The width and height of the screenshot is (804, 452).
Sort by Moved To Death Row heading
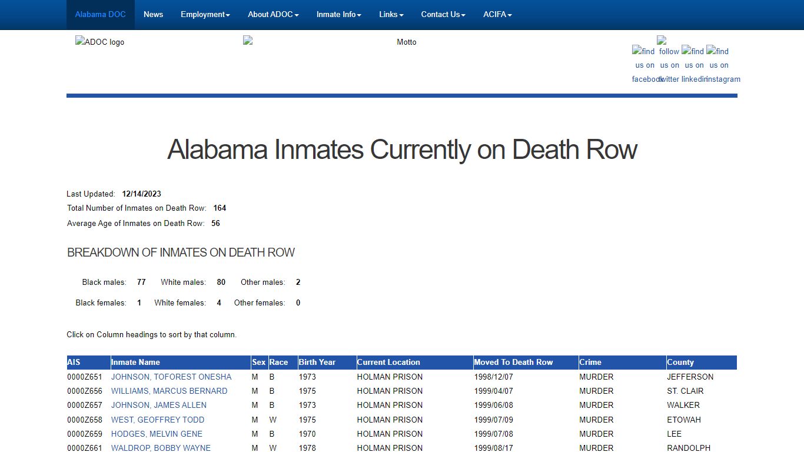[513, 363]
